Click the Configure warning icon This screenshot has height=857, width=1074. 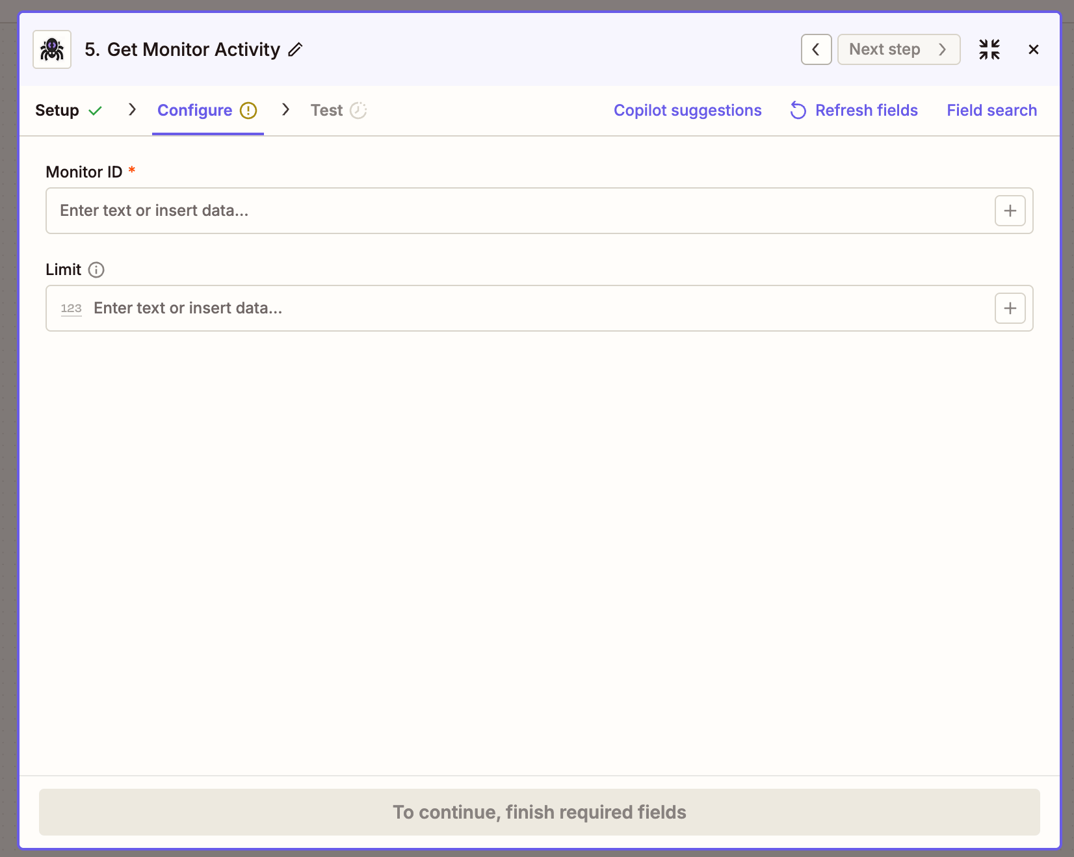(x=248, y=111)
